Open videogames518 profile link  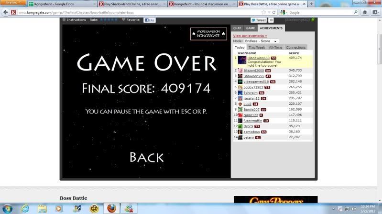[256, 82]
